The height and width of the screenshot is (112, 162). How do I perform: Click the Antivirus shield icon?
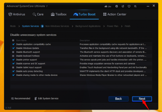click(x=10, y=14)
